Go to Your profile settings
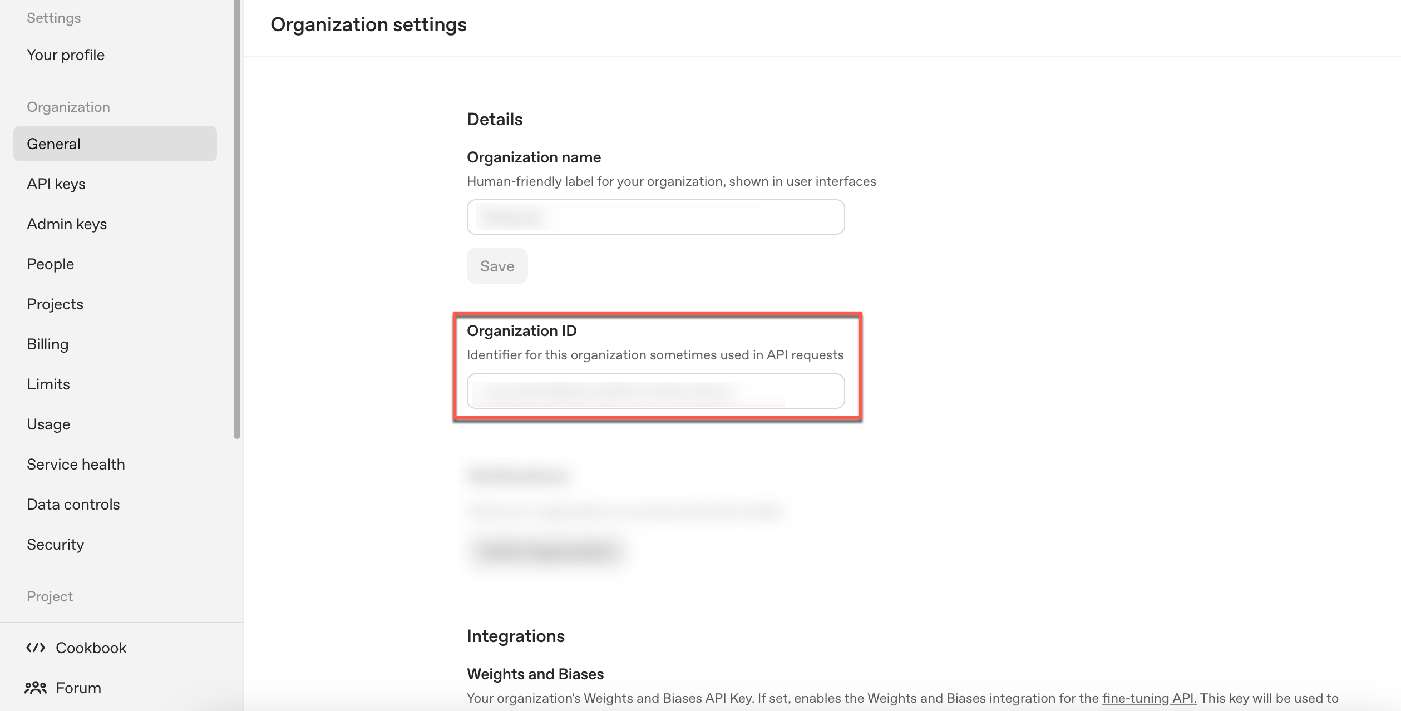This screenshot has width=1401, height=711. (65, 55)
